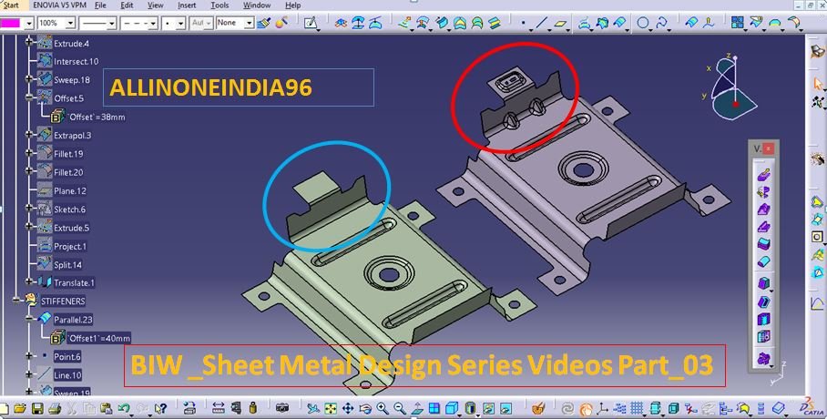The width and height of the screenshot is (827, 419).
Task: Open the 100% opacity dropdown
Action: pyautogui.click(x=70, y=23)
